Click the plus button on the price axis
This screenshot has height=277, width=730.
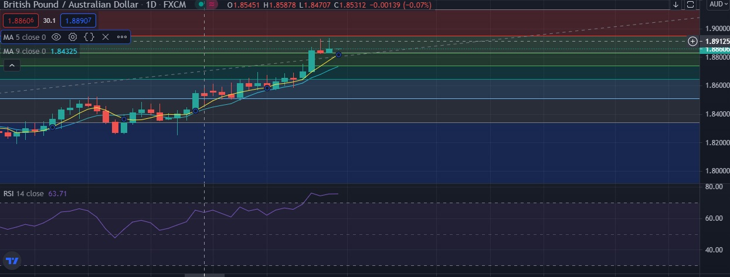(692, 41)
